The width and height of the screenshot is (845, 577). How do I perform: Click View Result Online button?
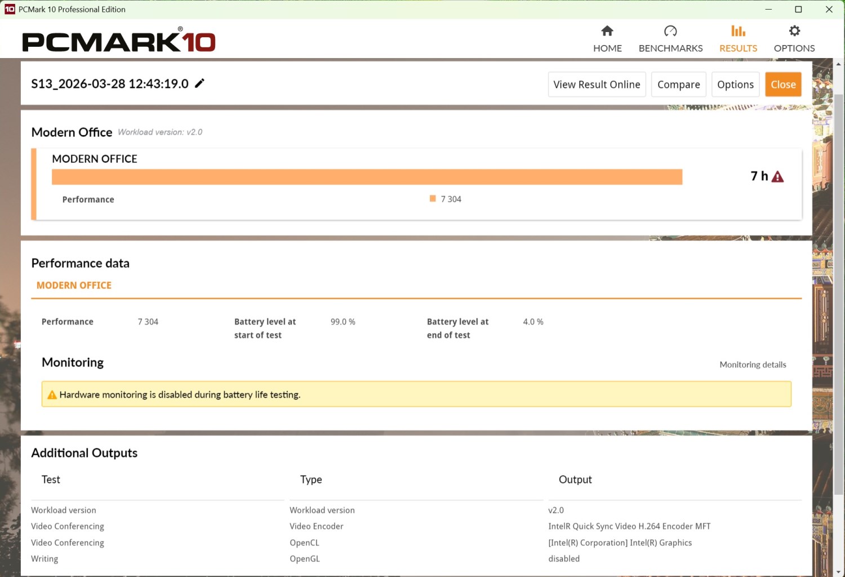597,85
